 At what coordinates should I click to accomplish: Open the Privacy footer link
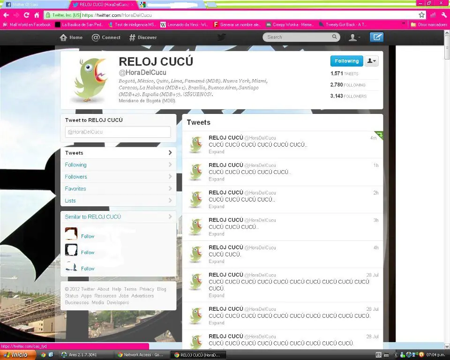(x=147, y=289)
